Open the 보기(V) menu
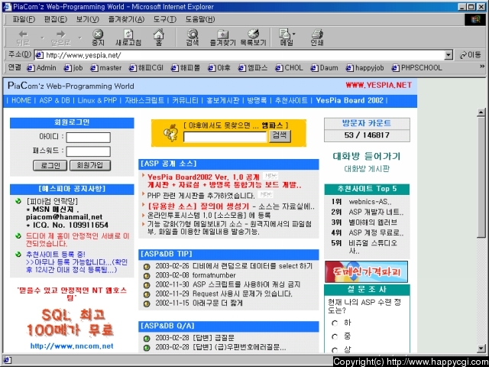This screenshot has height=367, width=489. click(x=87, y=19)
